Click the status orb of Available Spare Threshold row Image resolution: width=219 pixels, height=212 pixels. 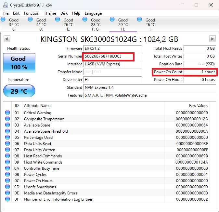7,131
